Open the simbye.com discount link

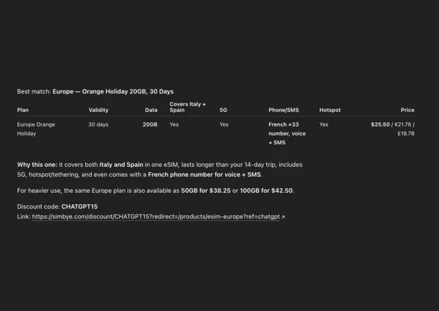click(156, 216)
